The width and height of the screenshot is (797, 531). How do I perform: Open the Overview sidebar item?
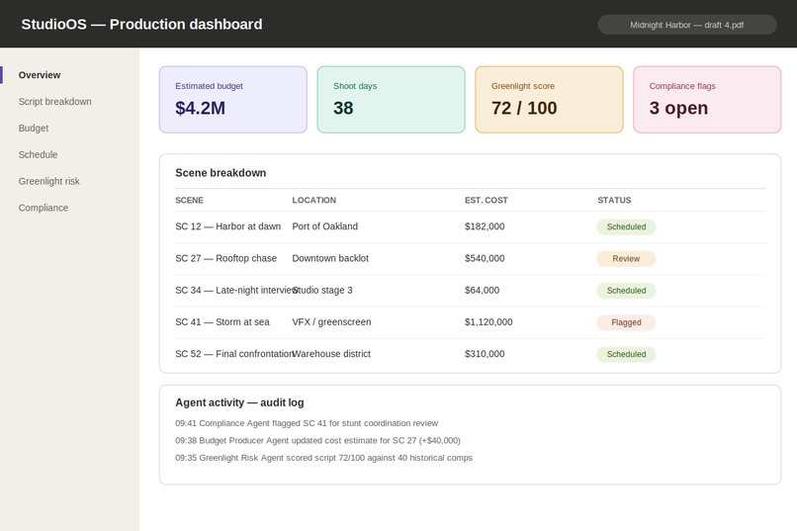click(x=40, y=75)
